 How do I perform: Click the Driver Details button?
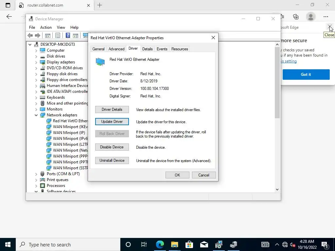click(x=112, y=109)
